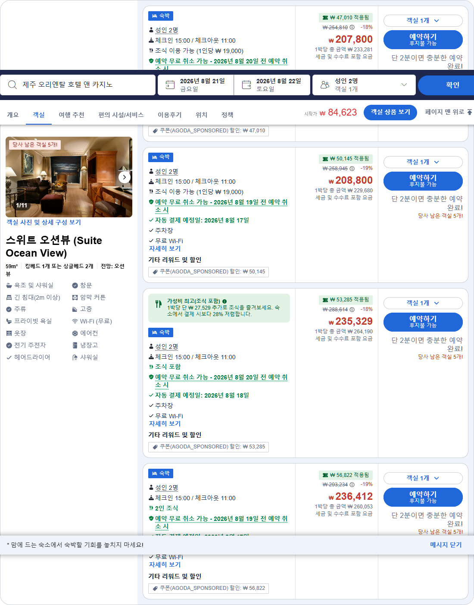Click the 에어컨 amenity icon
The width and height of the screenshot is (474, 605).
75,333
